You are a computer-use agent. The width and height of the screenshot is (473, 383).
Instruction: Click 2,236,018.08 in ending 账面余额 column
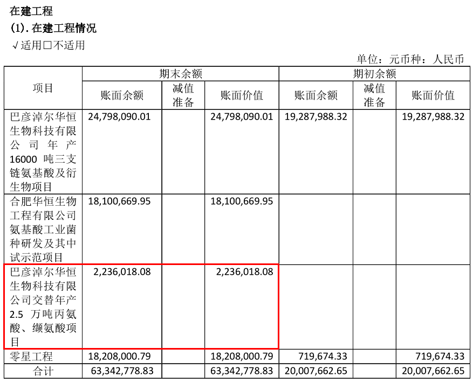point(122,272)
